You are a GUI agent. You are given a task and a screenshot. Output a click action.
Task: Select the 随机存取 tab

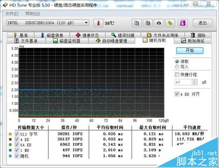[x=155, y=40]
